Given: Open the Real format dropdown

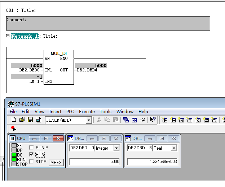Looking at the screenshot, I should 174,148.
